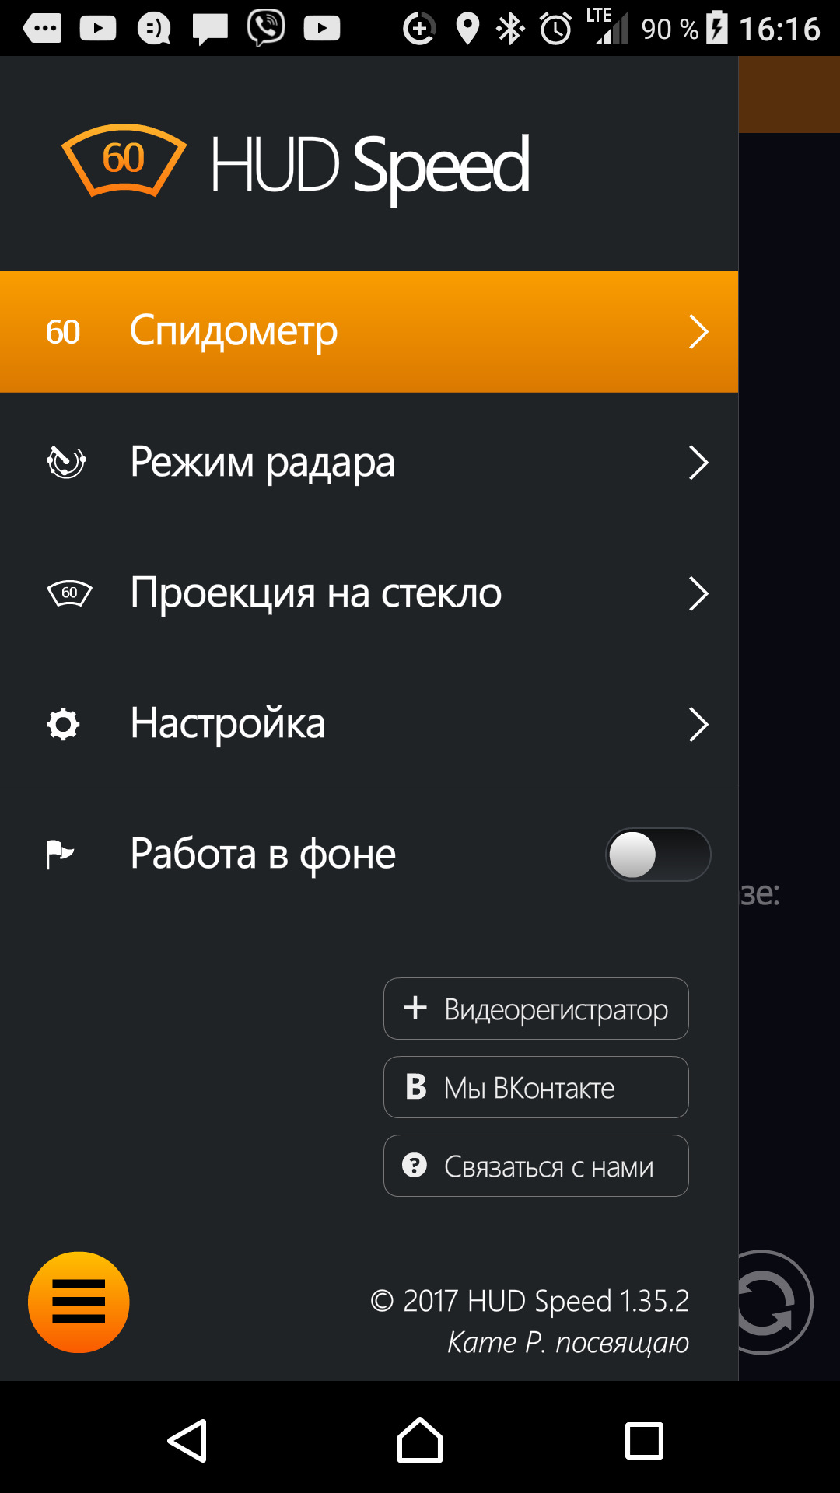Tap the orange hamburger menu button
Viewport: 840px width, 1493px height.
coord(79,1302)
